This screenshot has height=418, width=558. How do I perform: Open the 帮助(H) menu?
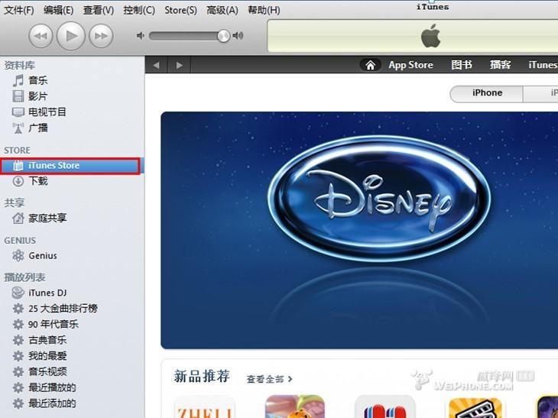coord(264,10)
